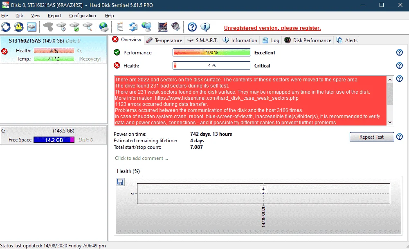Switch to the Information tab
The width and height of the screenshot is (409, 249).
[x=240, y=40]
